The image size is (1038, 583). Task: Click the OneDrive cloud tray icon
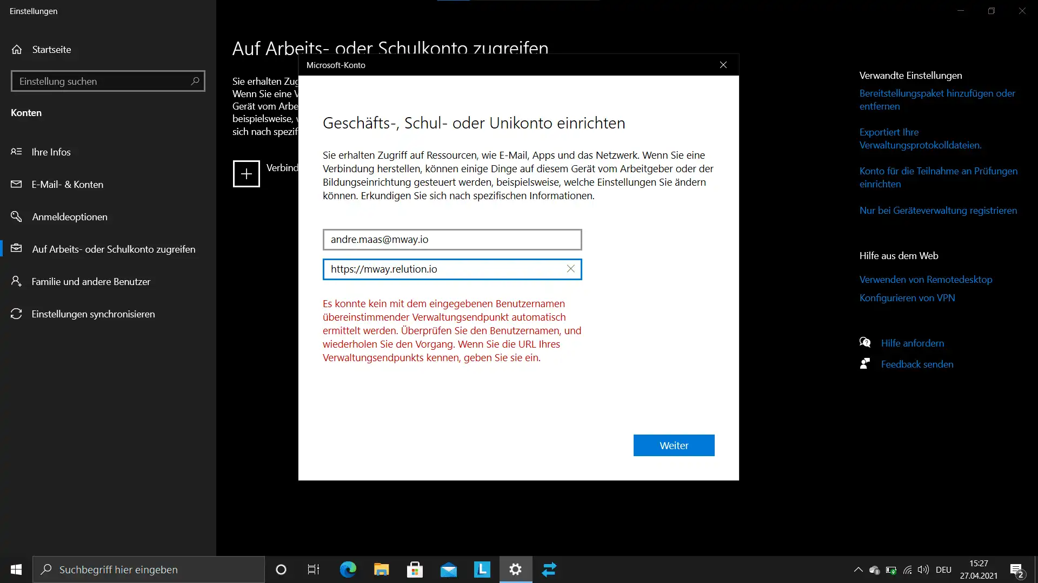(x=874, y=570)
